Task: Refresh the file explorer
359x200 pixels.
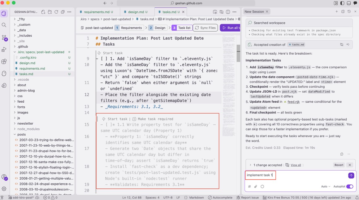Action: [x=56, y=12]
